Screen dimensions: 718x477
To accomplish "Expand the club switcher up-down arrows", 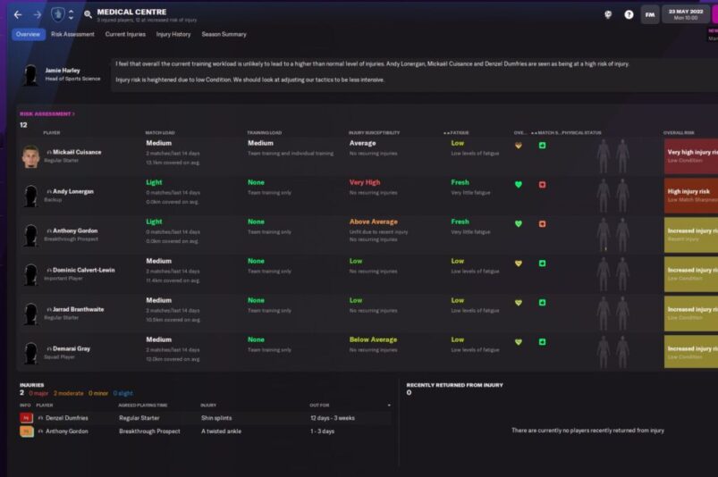I will (71, 14).
